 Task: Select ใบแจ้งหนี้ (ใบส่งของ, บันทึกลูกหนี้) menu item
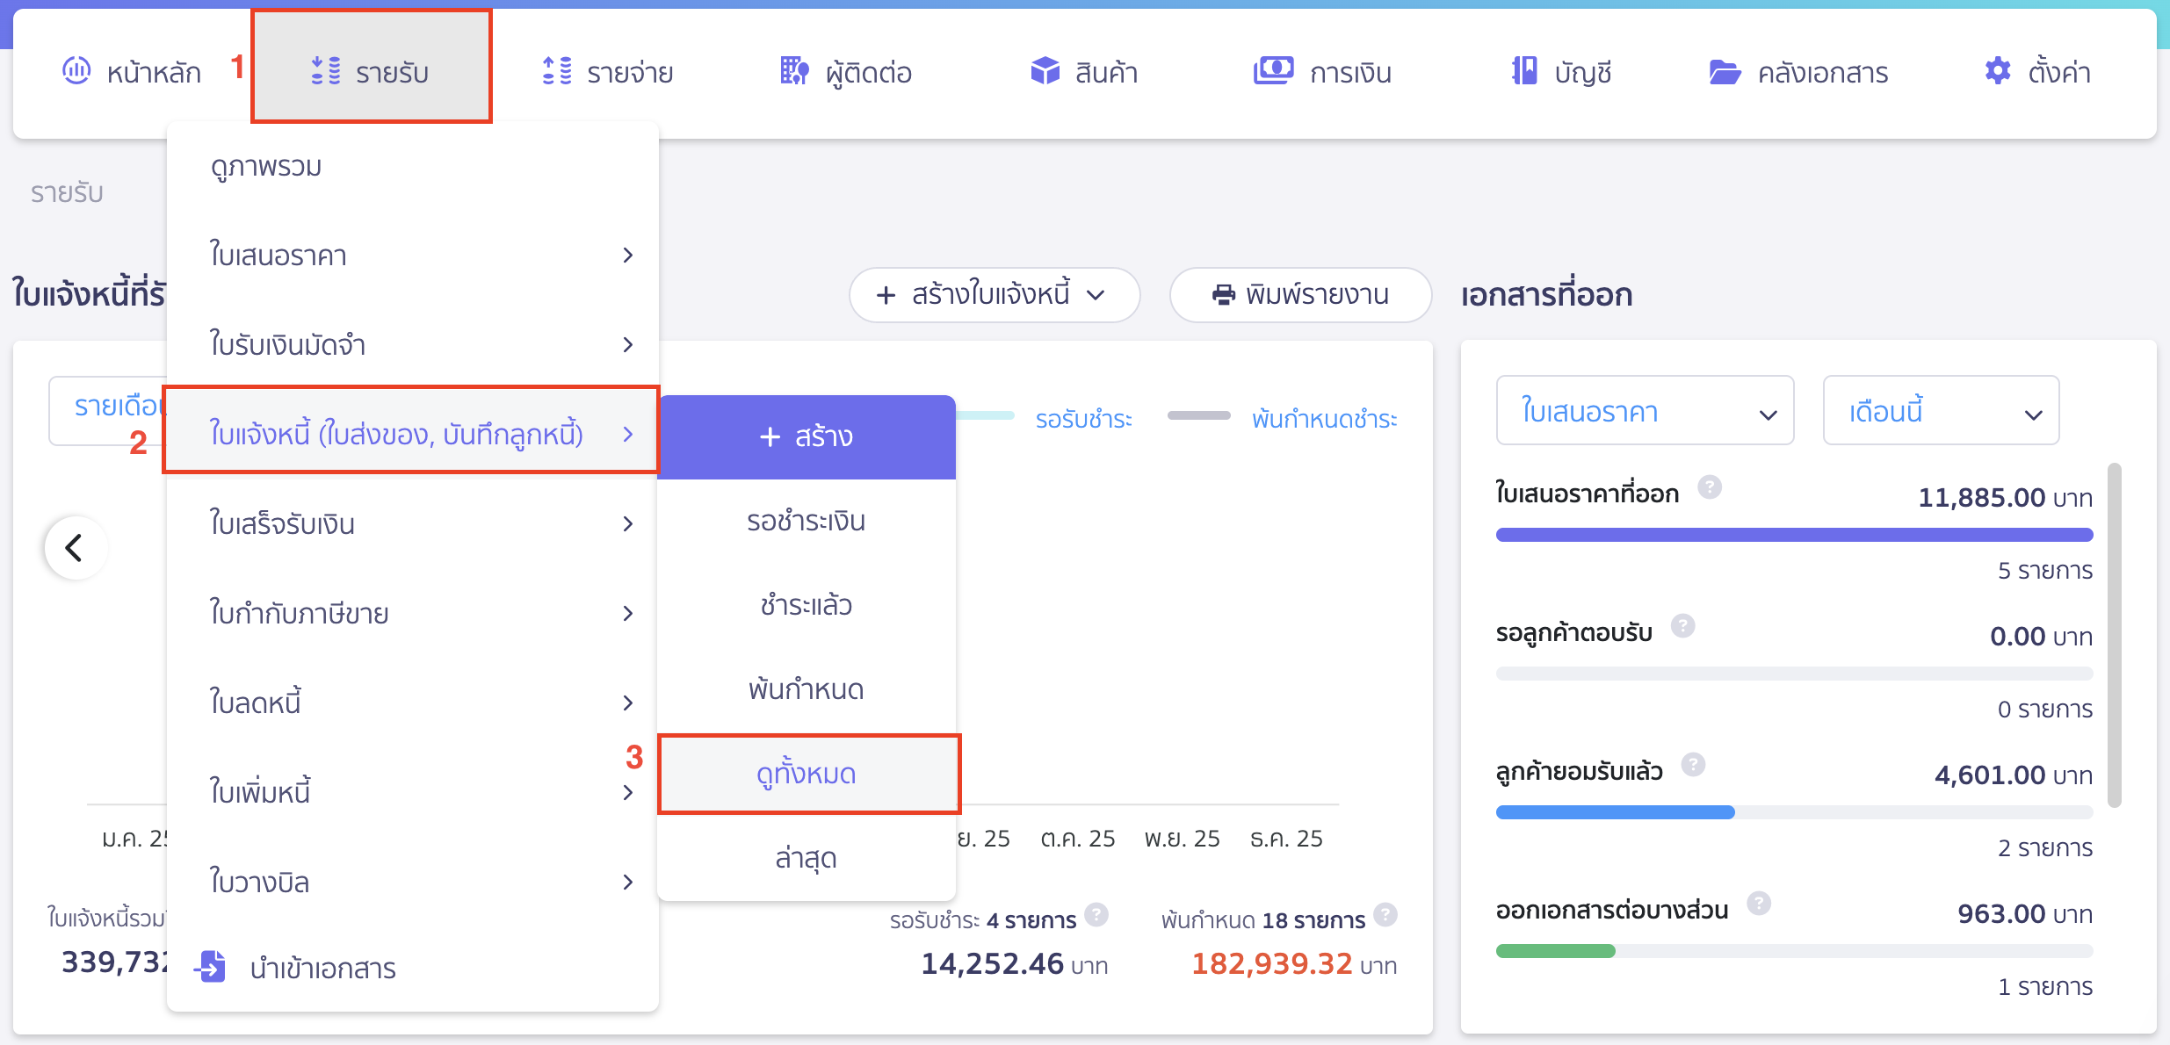tap(412, 434)
